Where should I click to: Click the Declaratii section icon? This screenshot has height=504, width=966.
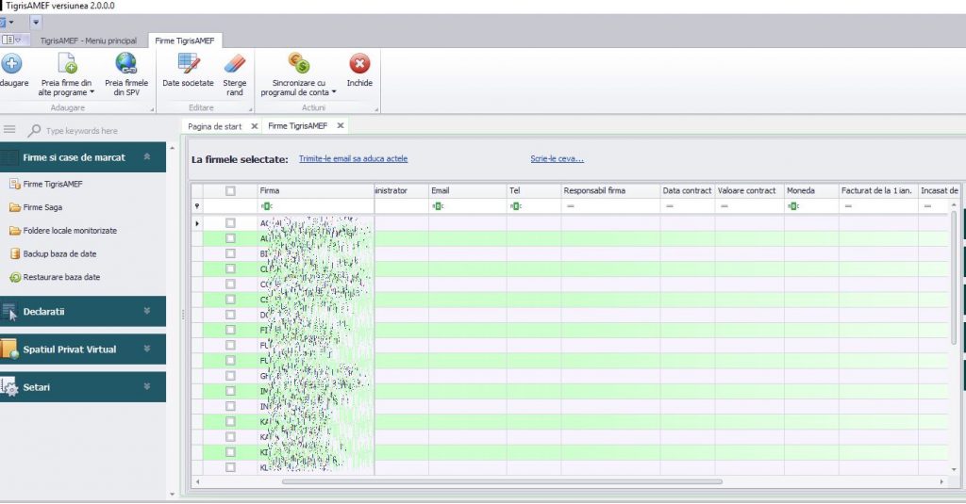(x=9, y=312)
